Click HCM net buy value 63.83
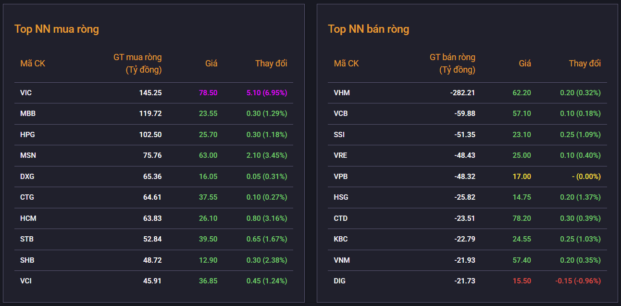This screenshot has width=621, height=306. coord(152,218)
